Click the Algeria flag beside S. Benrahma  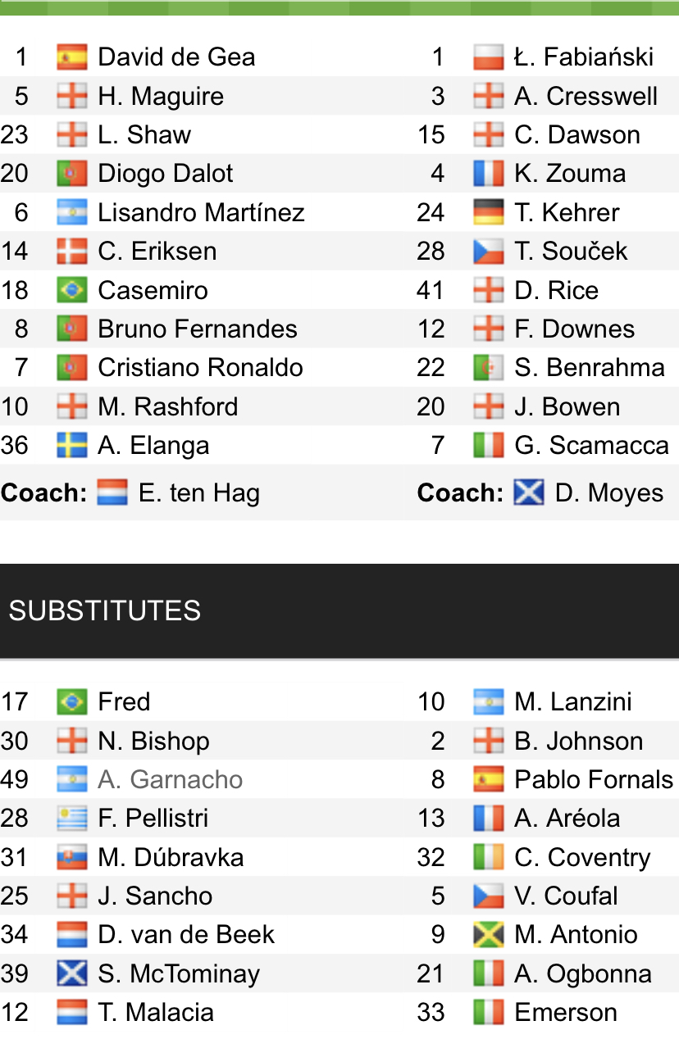tap(489, 368)
